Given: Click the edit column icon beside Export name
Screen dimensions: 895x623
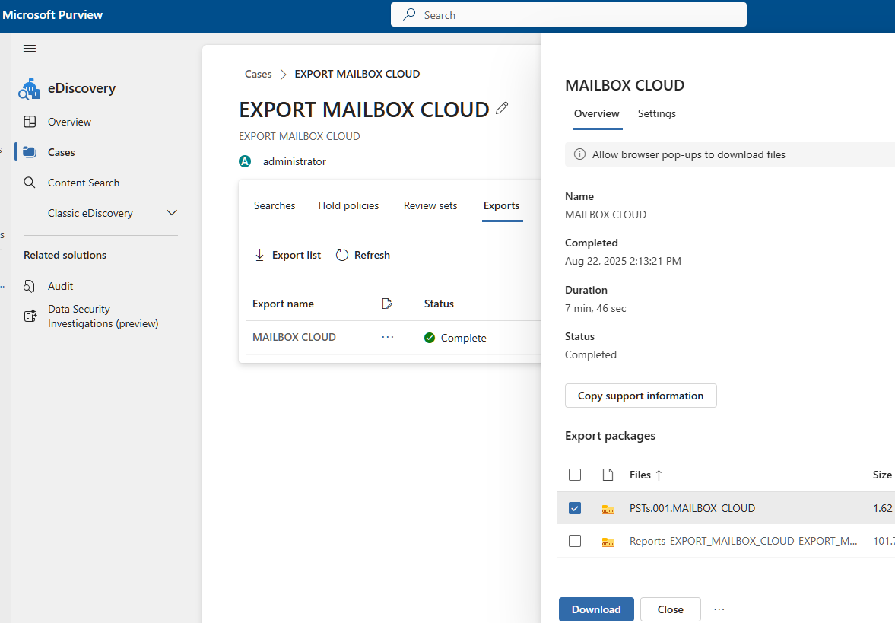Looking at the screenshot, I should [x=387, y=304].
